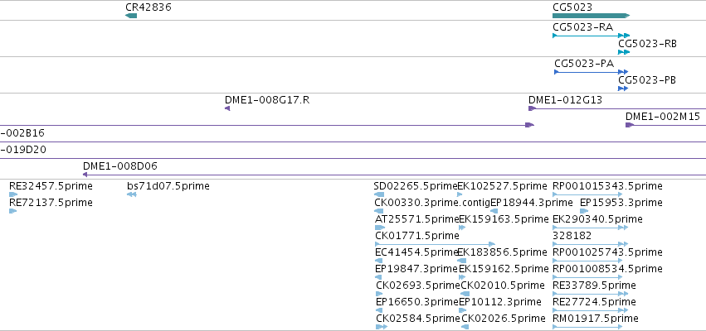This screenshot has height=331, width=706.
Task: Select the bs71d07.5prime double arrow glyph
Action: click(131, 194)
